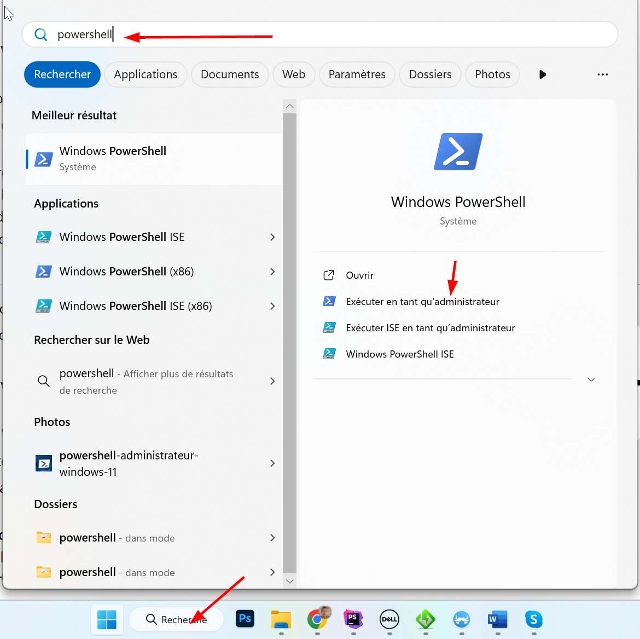Click the search box containing powershell
The image size is (640, 639).
[328, 34]
